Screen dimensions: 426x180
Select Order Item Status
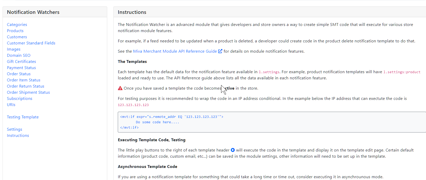click(x=24, y=80)
